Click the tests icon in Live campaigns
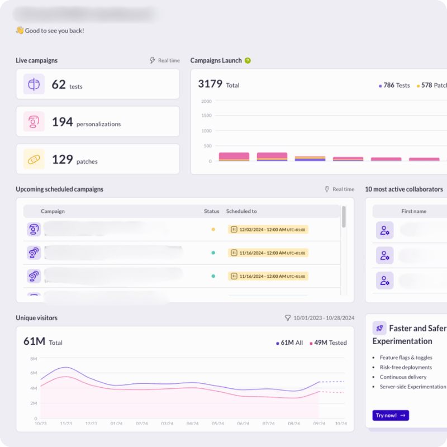This screenshot has width=447, height=447. coord(34,84)
